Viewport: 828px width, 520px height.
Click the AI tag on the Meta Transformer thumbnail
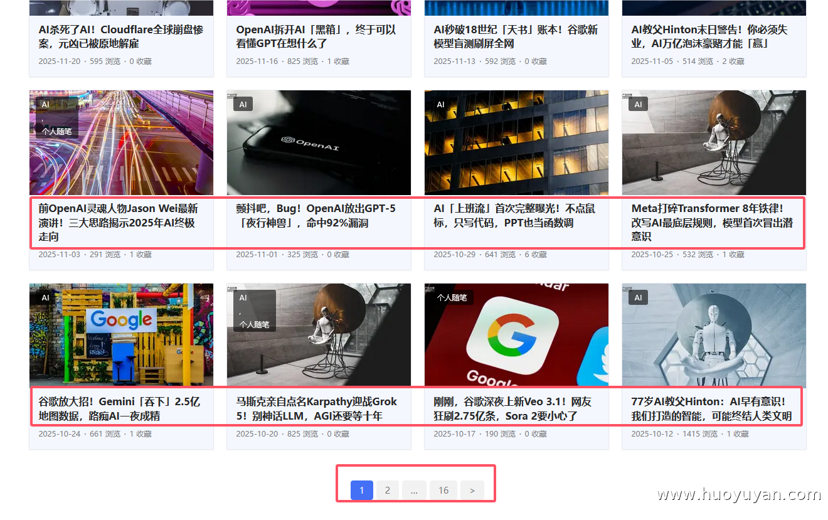tap(638, 104)
